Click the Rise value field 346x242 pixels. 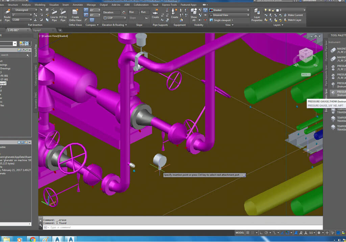[133, 12]
